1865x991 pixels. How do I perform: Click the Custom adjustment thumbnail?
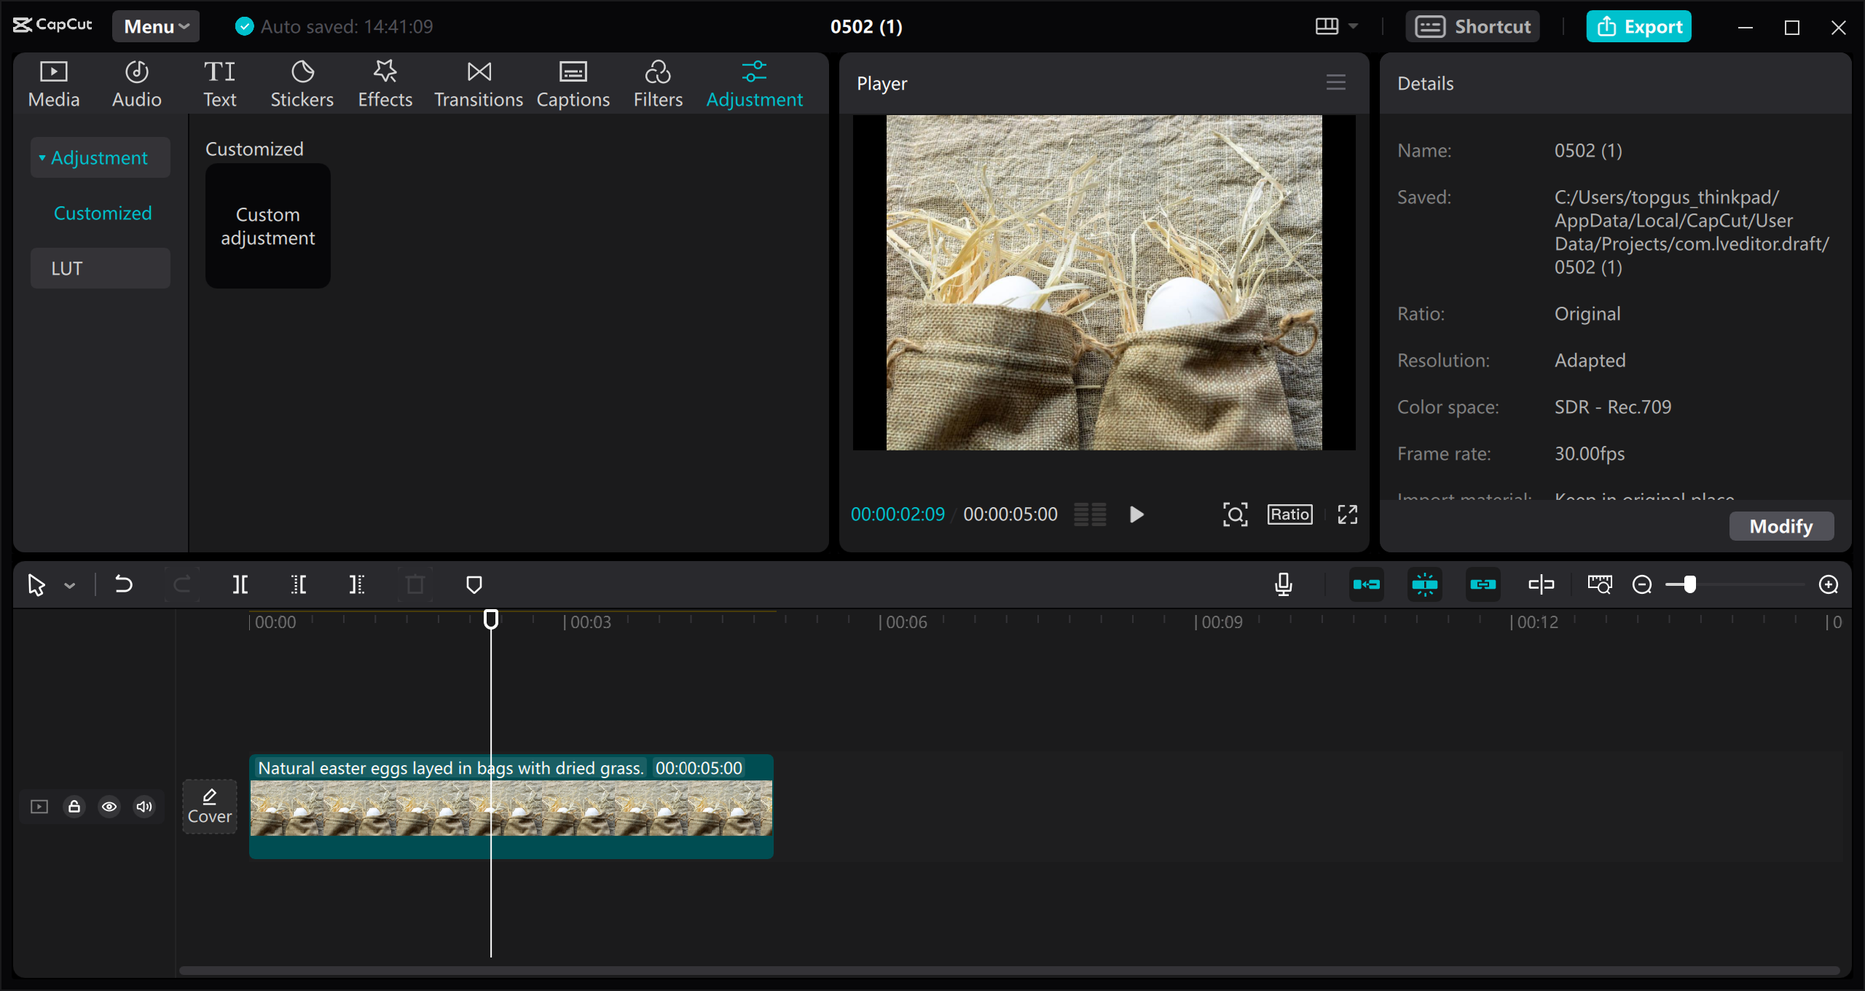[x=267, y=227]
